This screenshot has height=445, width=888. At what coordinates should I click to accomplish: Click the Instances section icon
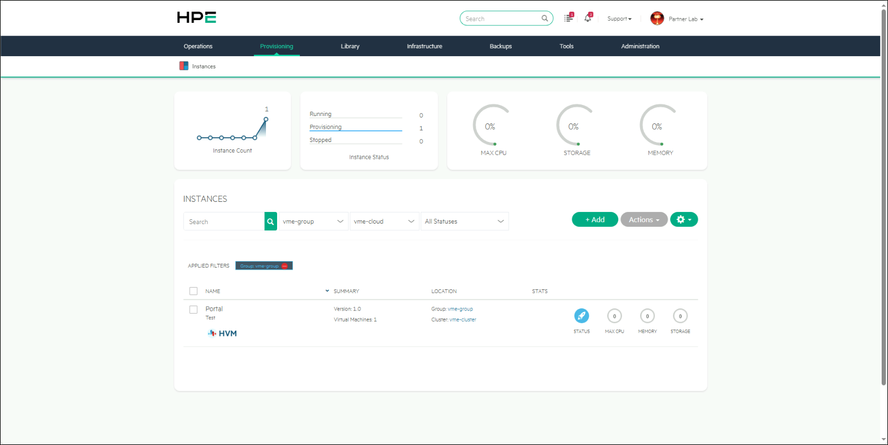184,66
